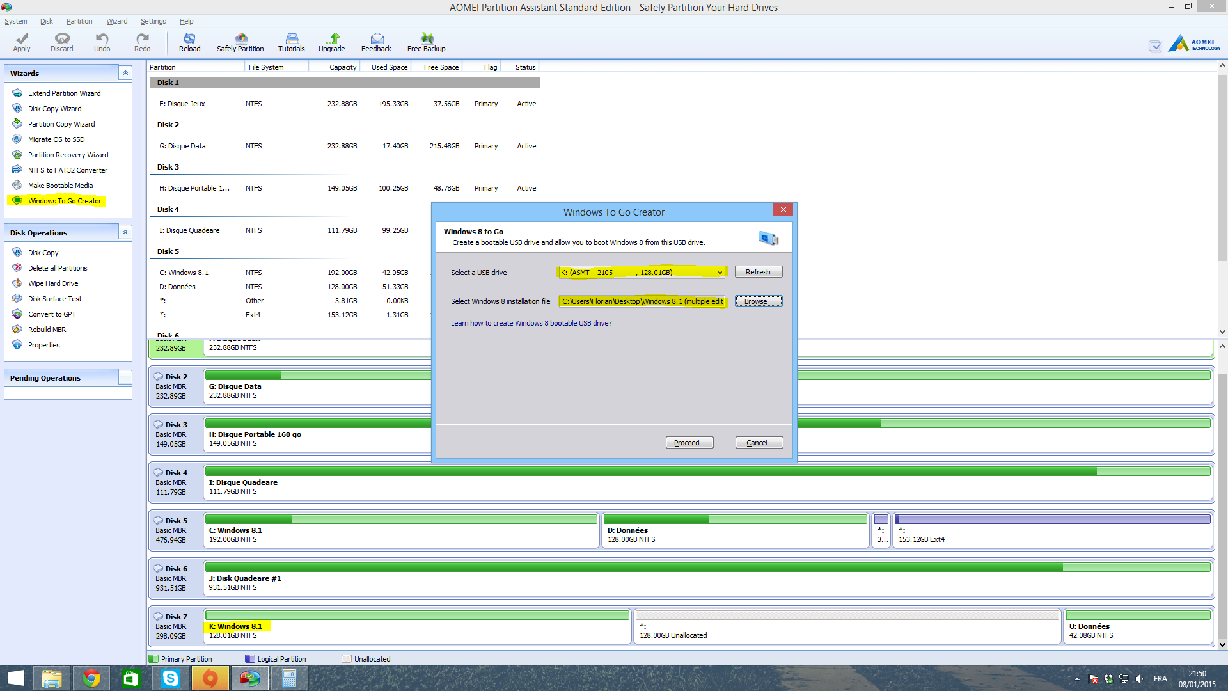
Task: Collapse the Disk Operations panel
Action: pyautogui.click(x=125, y=232)
